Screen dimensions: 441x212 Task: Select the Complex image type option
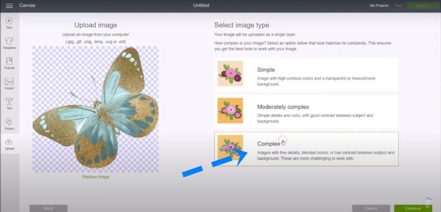tap(306, 149)
